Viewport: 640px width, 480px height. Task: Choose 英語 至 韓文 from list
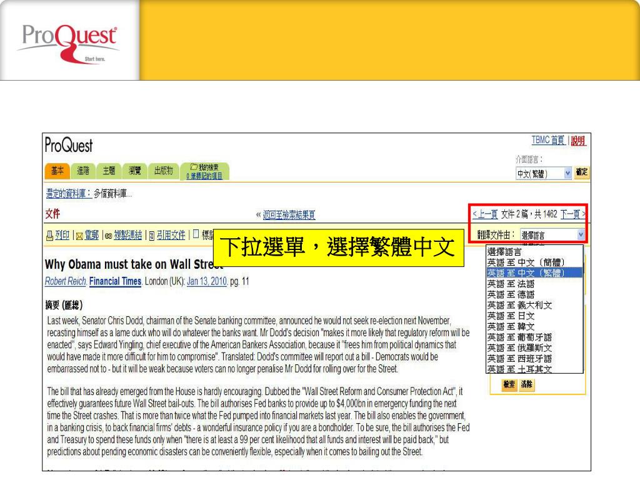[x=534, y=326]
